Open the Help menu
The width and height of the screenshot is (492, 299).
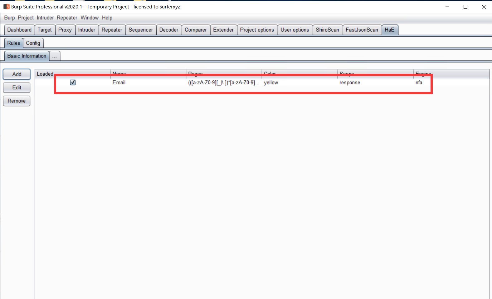click(107, 18)
